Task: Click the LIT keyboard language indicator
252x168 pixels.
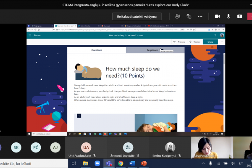Action: (241, 163)
